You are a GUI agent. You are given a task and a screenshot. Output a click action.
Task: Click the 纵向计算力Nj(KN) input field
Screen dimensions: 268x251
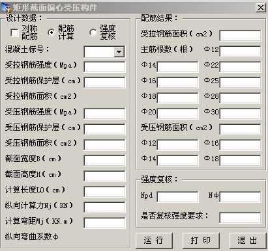pyautogui.click(x=104, y=207)
